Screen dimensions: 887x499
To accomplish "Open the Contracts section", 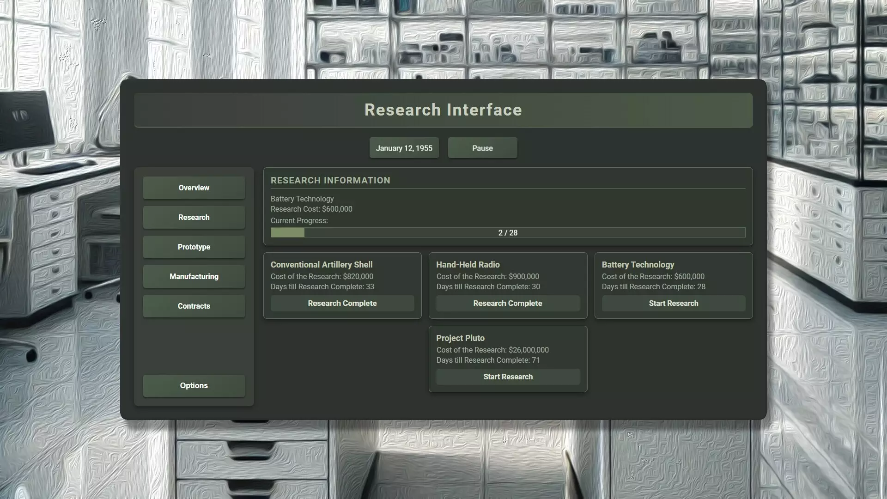I will (x=194, y=306).
